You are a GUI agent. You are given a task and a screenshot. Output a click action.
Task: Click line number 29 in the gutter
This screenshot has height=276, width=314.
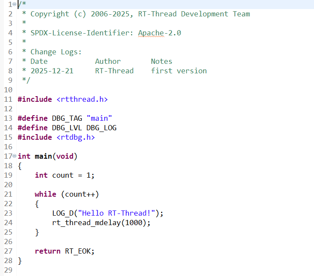8,270
